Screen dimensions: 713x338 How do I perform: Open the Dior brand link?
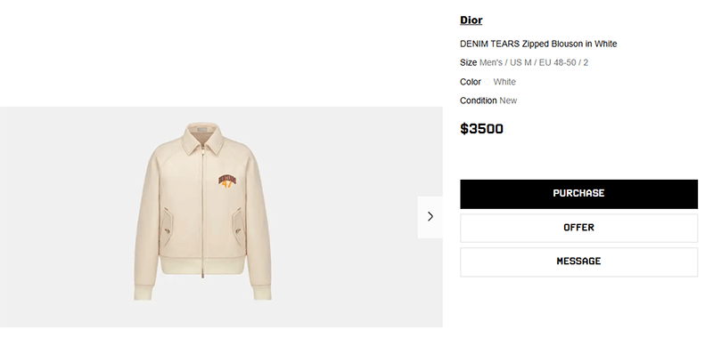coord(471,20)
